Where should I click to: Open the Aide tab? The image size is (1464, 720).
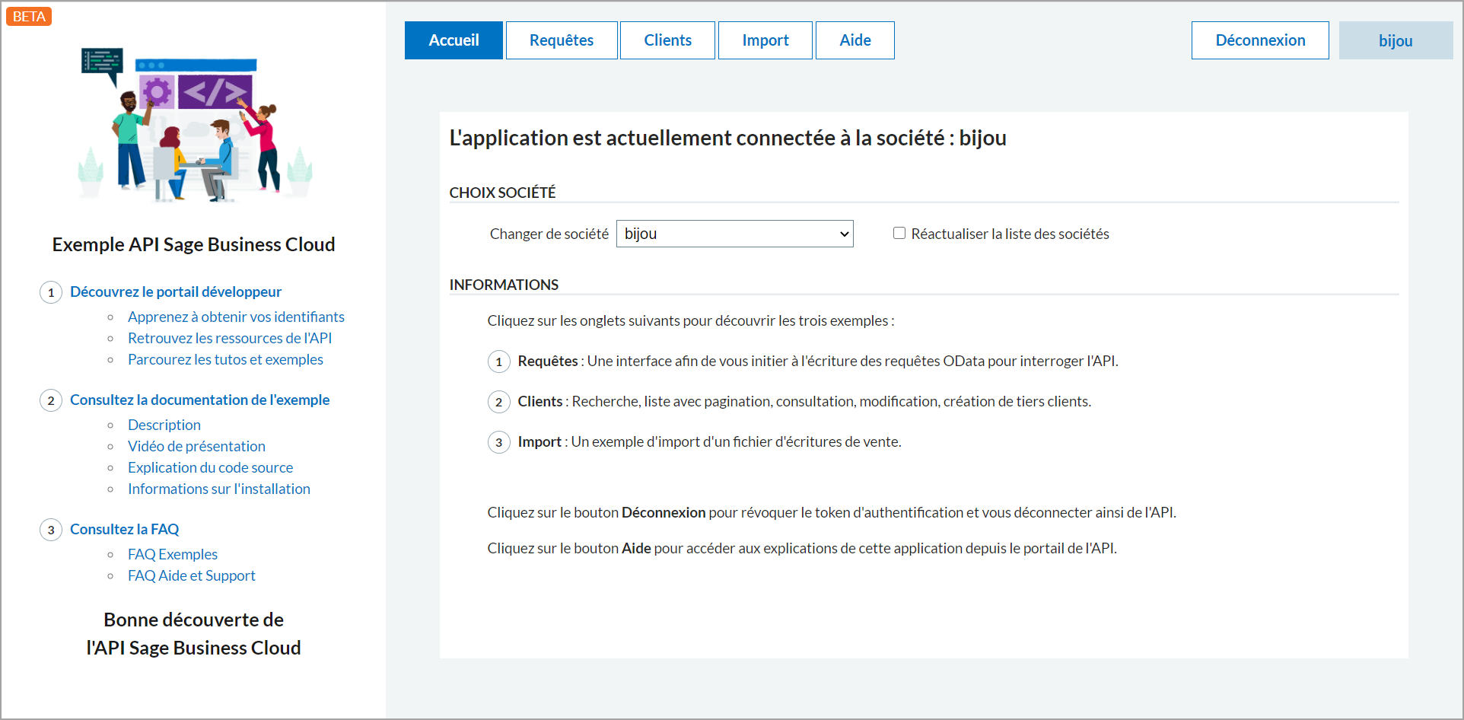[855, 40]
